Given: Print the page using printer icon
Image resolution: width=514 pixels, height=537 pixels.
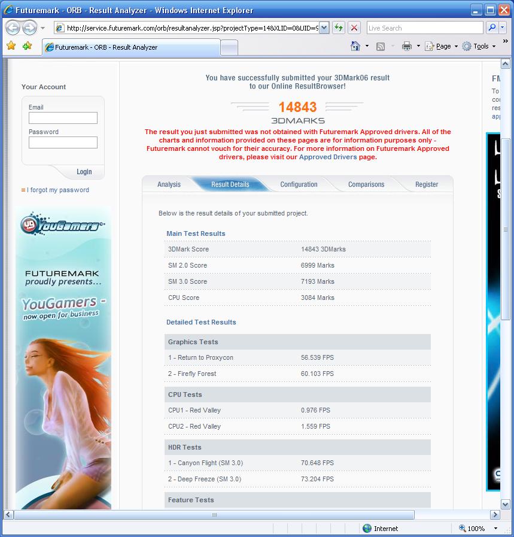Looking at the screenshot, I should pyautogui.click(x=406, y=46).
